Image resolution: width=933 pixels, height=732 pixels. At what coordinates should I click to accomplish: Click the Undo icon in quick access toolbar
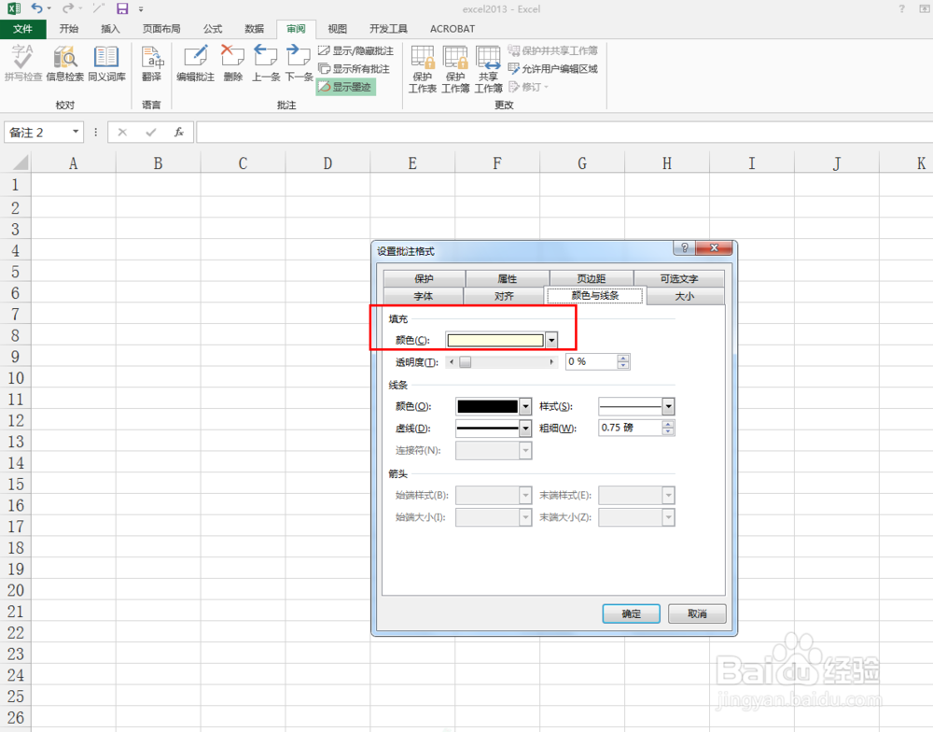click(37, 8)
